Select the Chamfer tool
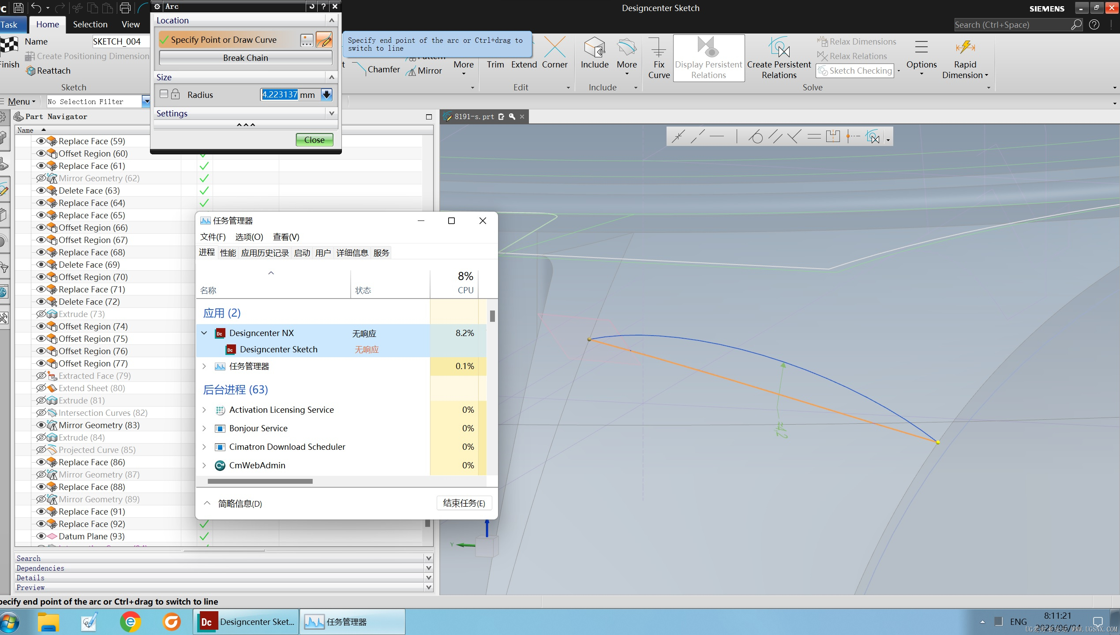 pyautogui.click(x=376, y=69)
